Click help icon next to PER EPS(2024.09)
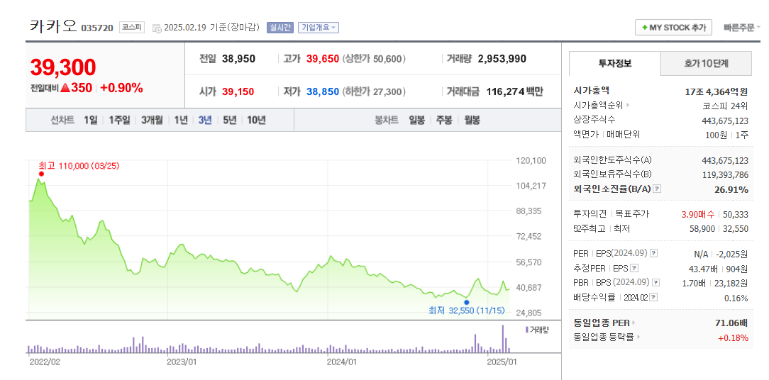The width and height of the screenshot is (769, 380). point(653,254)
